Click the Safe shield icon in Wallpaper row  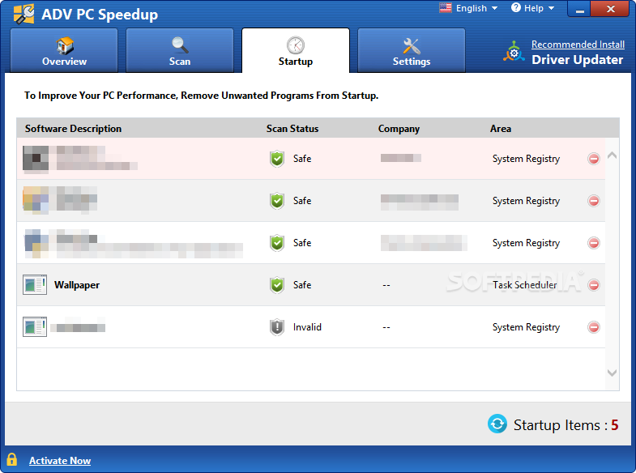(x=277, y=285)
